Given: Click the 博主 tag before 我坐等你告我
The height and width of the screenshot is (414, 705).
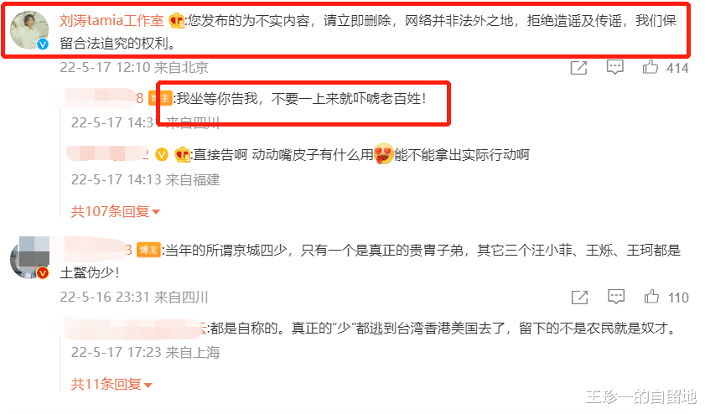Looking at the screenshot, I should [x=160, y=98].
